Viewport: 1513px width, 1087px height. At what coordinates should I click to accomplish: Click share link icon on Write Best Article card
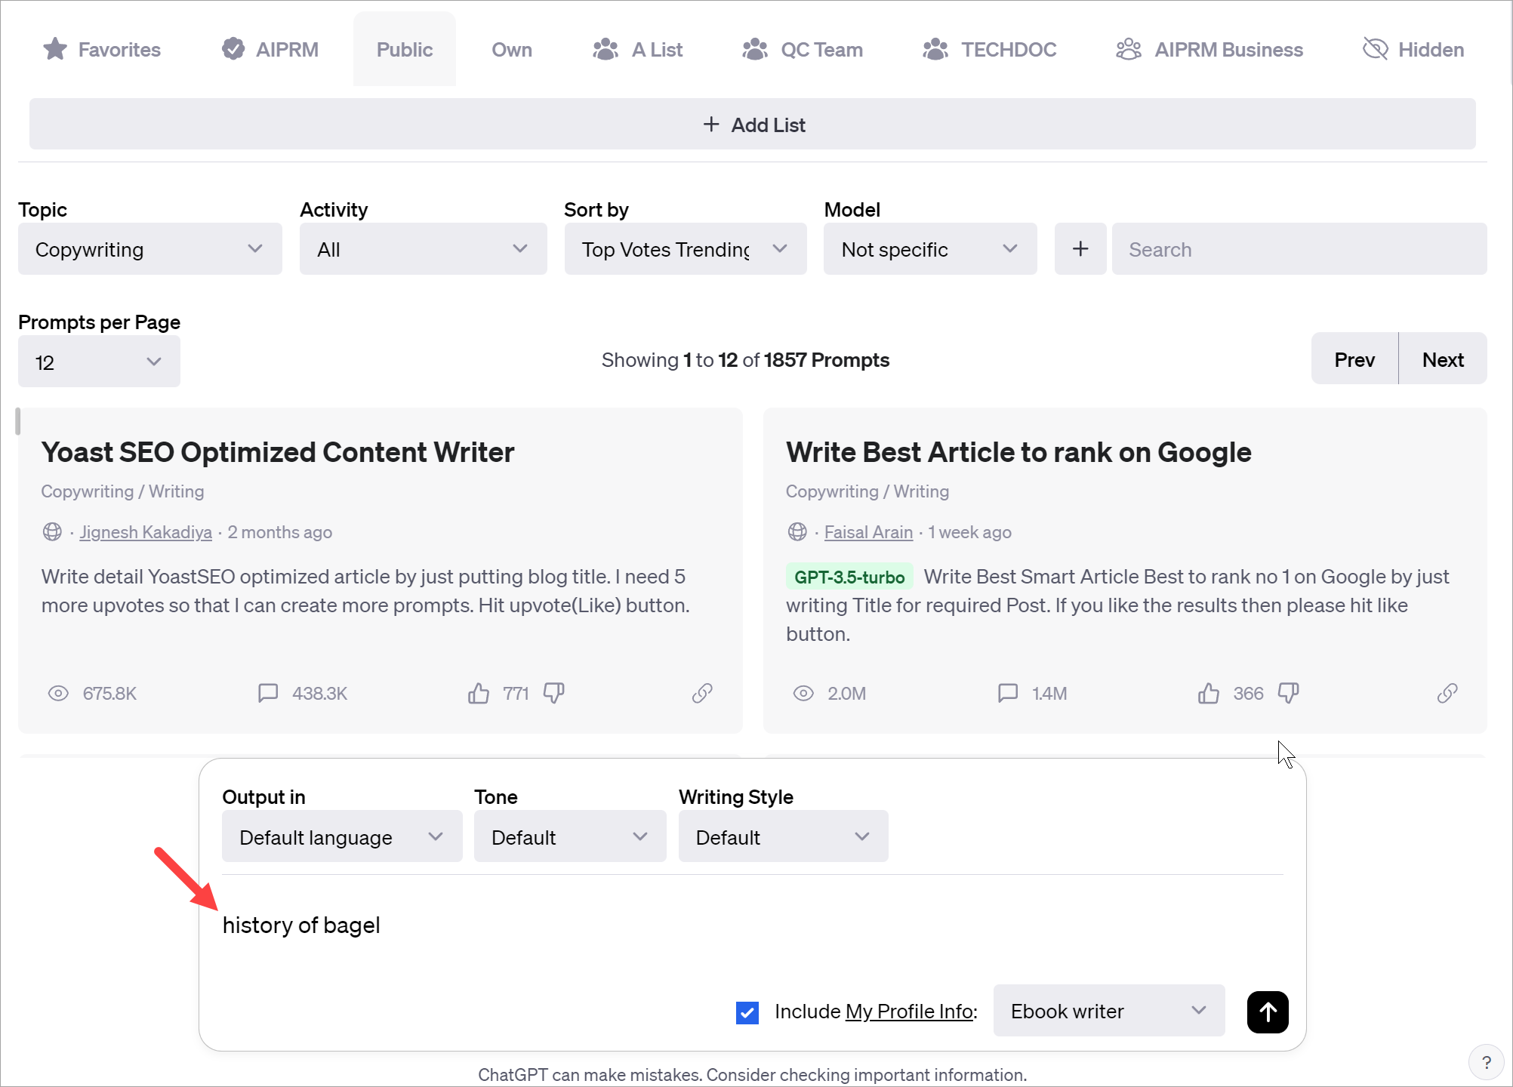tap(1447, 693)
